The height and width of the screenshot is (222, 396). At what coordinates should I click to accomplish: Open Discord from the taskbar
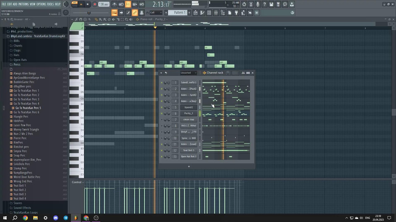click(56, 218)
